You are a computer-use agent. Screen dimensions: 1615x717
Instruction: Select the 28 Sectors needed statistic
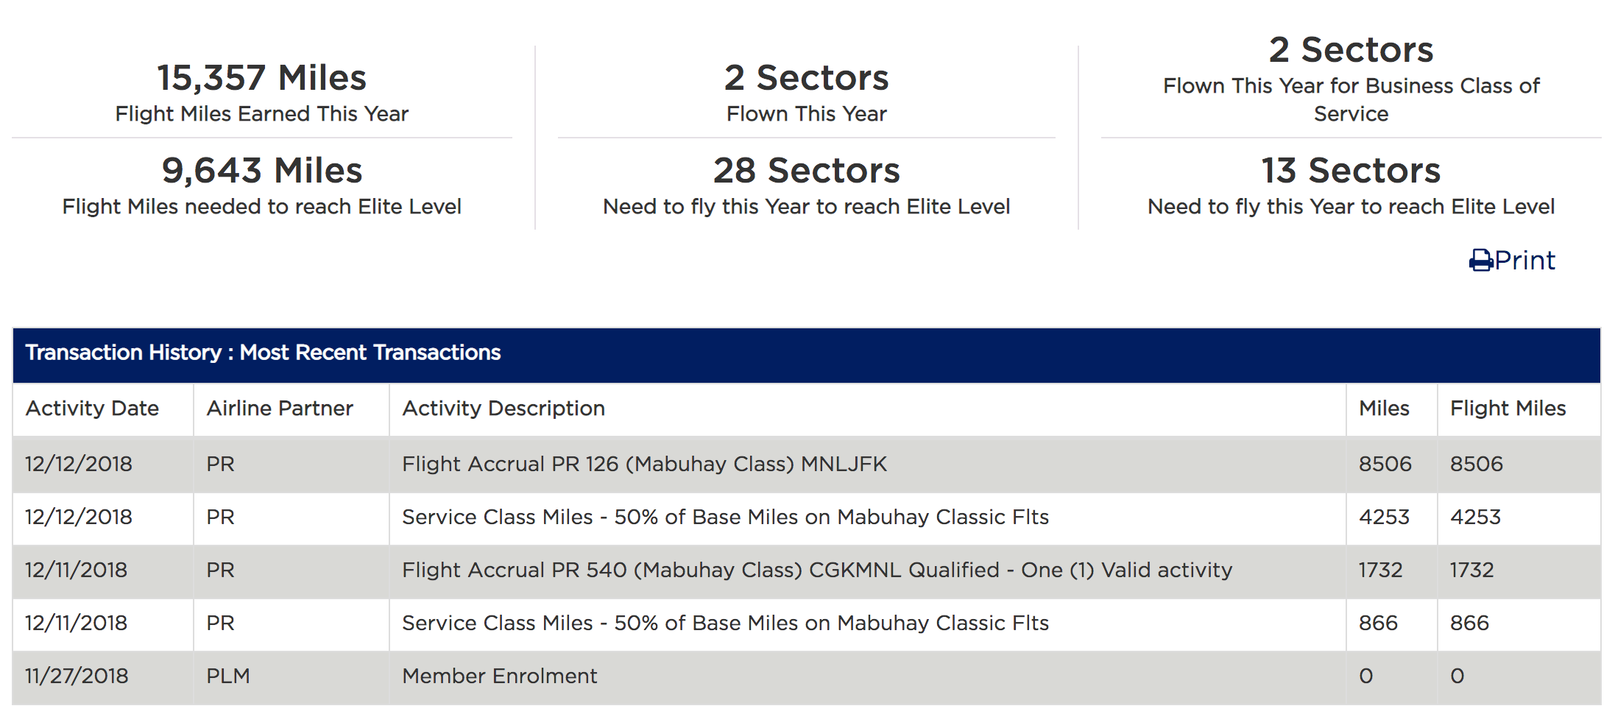[806, 171]
